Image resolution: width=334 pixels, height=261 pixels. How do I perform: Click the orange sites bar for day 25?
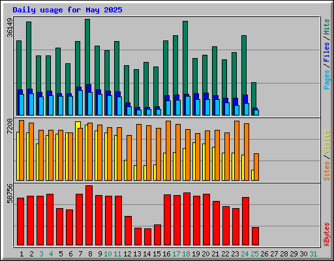[x=256, y=167]
